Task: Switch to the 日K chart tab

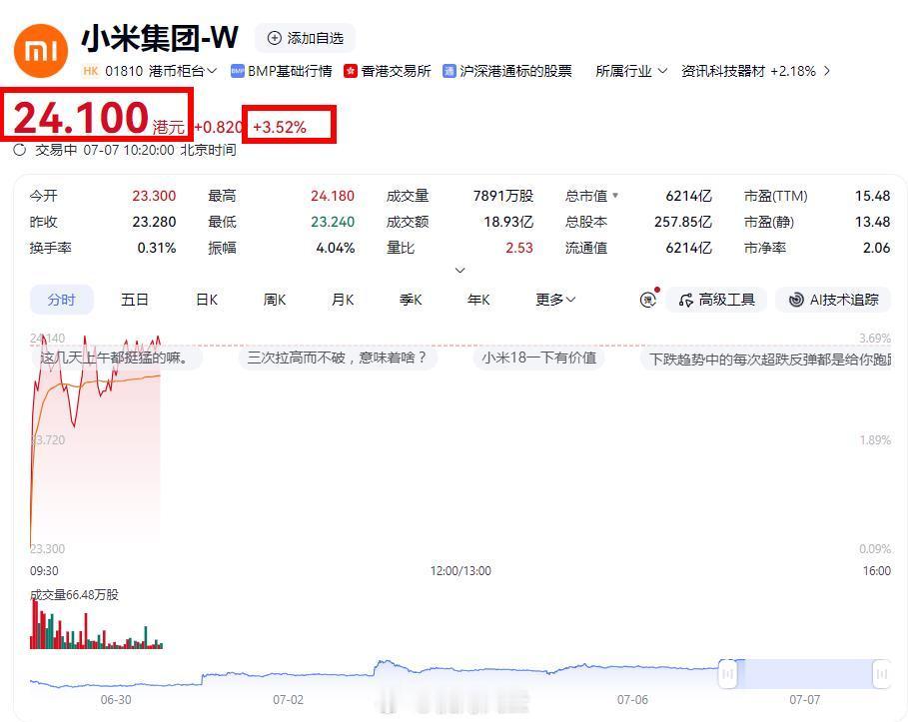Action: click(x=207, y=300)
